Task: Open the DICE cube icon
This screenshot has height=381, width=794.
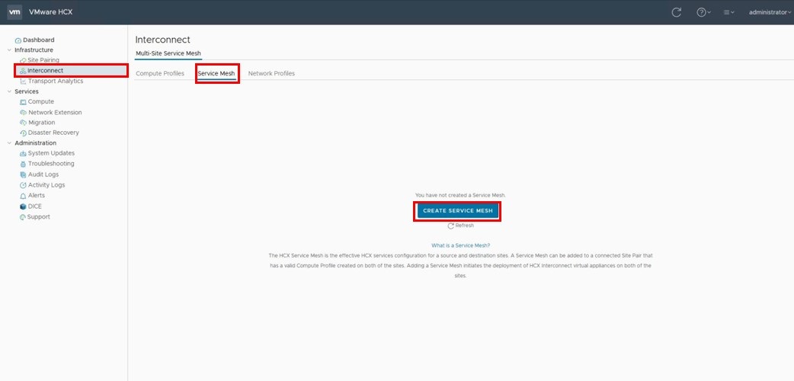Action: (x=23, y=207)
